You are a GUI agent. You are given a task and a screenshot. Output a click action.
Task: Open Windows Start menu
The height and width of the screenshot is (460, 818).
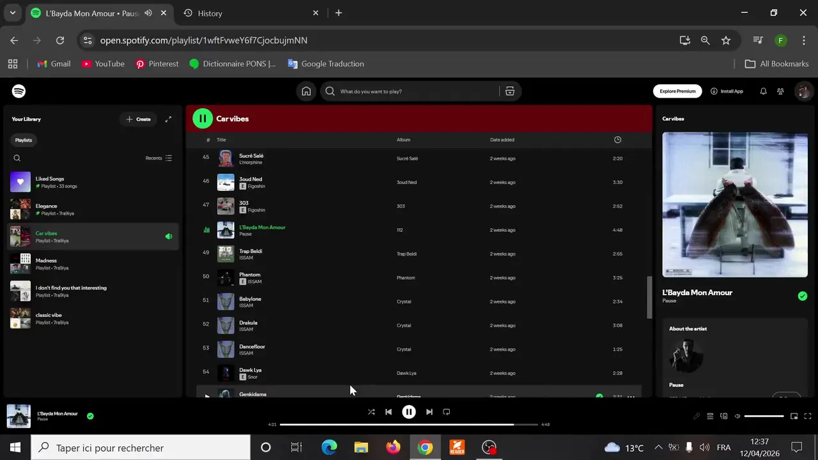[15, 447]
